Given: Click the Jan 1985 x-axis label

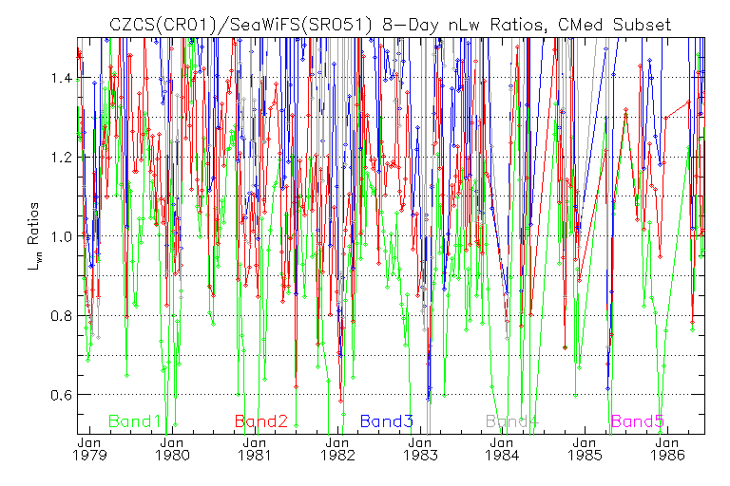Looking at the screenshot, I should 585,449.
